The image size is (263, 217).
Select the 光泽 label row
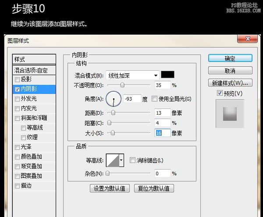click(x=34, y=147)
